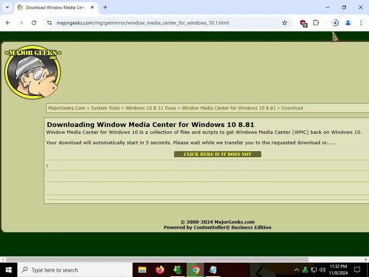Open the red shield extension with badge 7
Image resolution: width=369 pixels, height=277 pixels.
coord(303,23)
